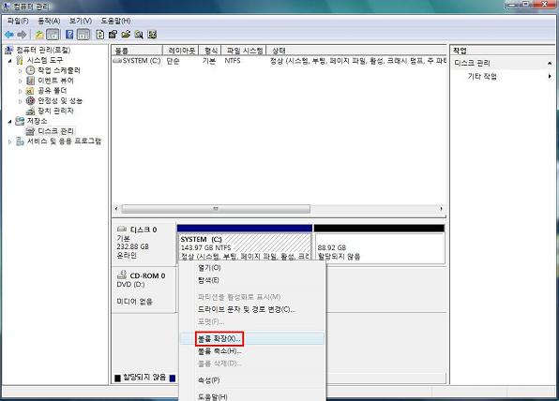Choose 드라이브 문자 및 경로 변경(C)... context entry
This screenshot has height=401, width=559.
(252, 309)
